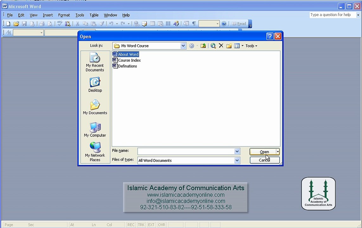Click the Type a question for help box
362x228 pixels.
(333, 15)
